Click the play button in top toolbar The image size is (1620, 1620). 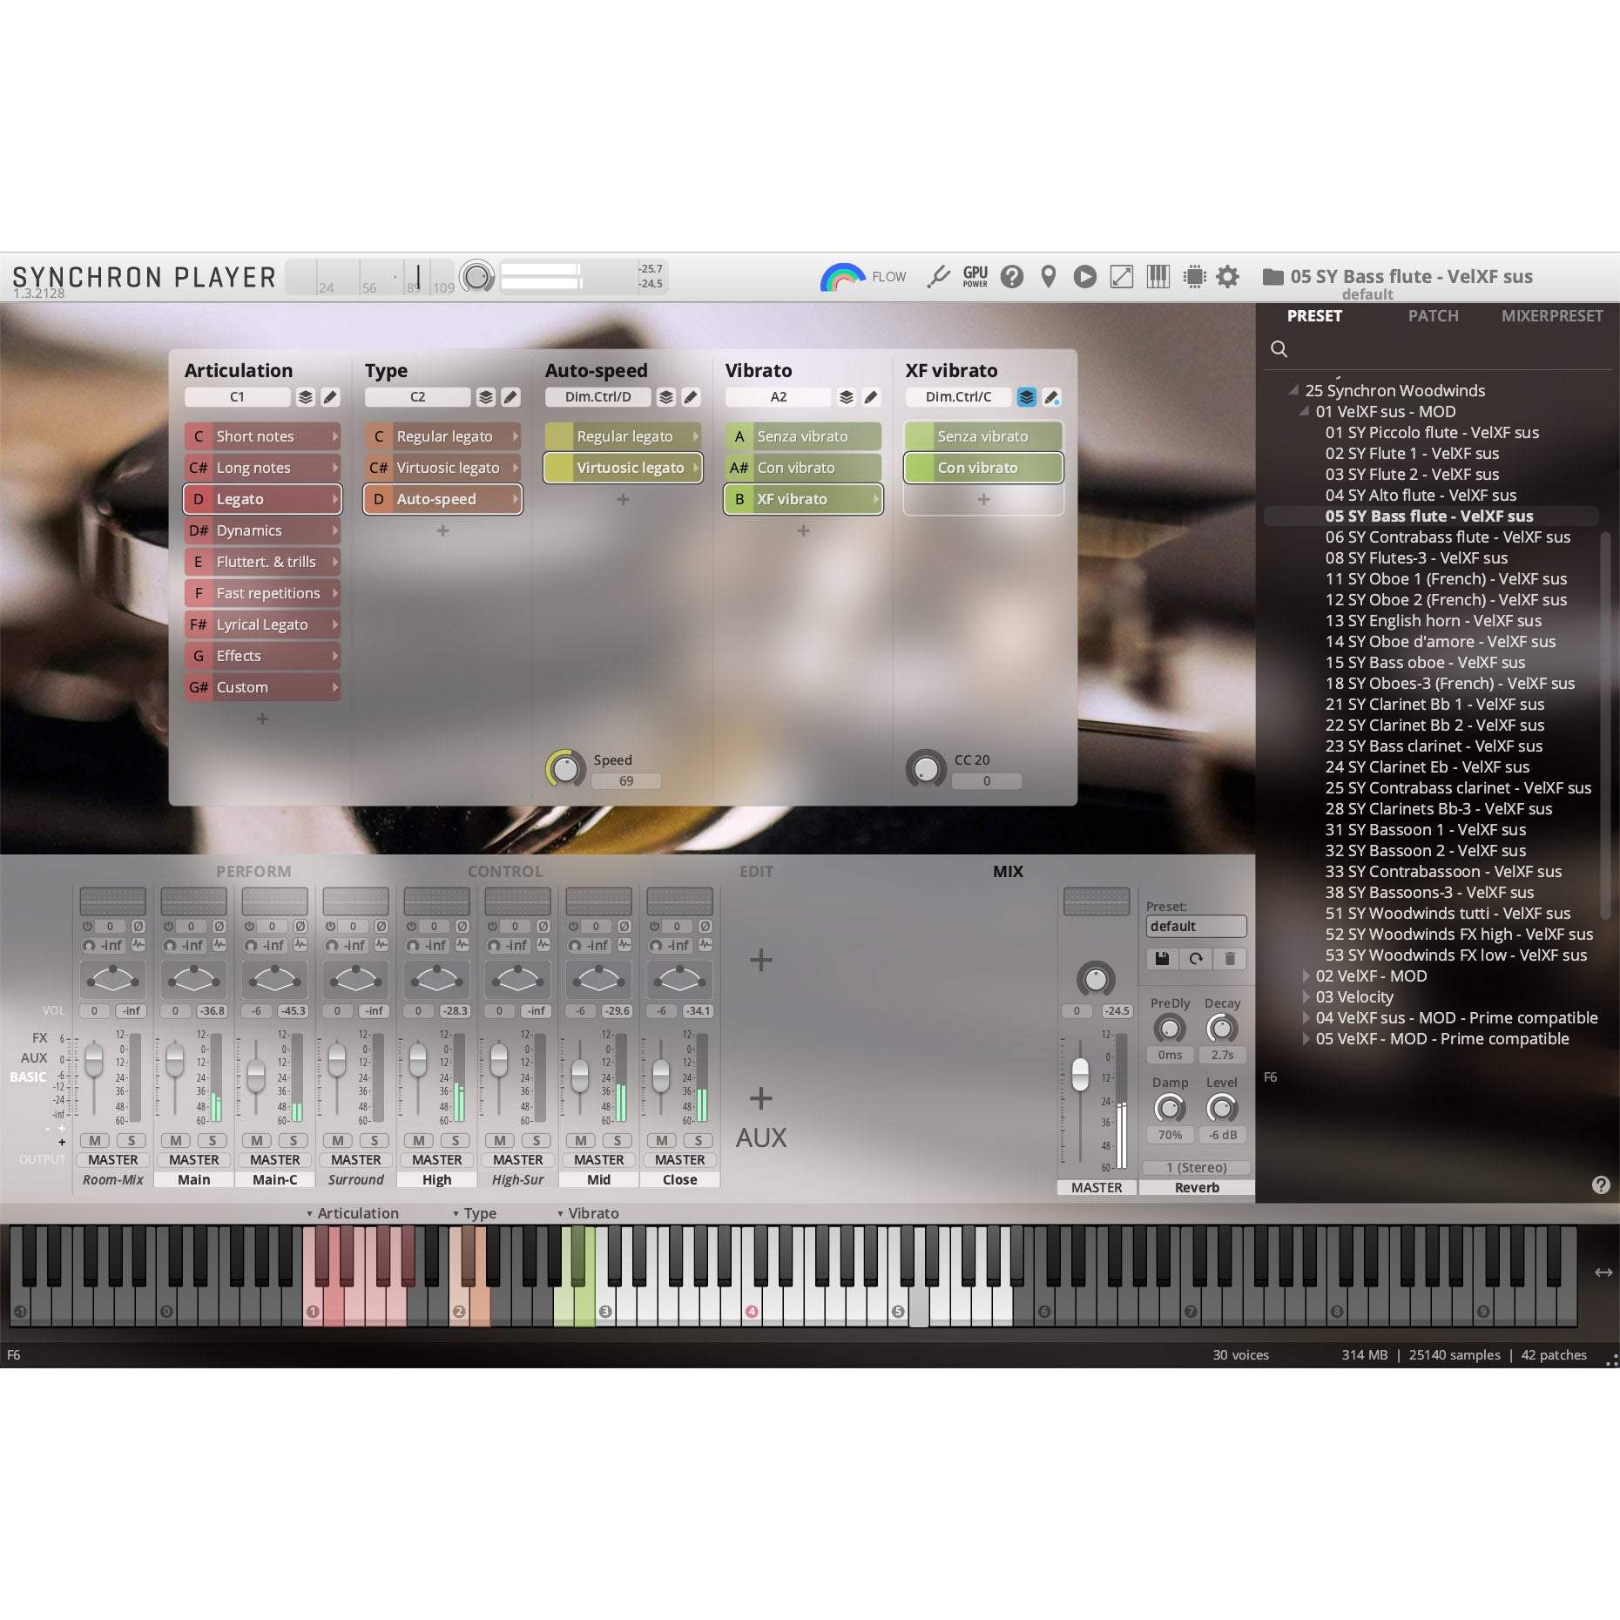(x=1084, y=277)
